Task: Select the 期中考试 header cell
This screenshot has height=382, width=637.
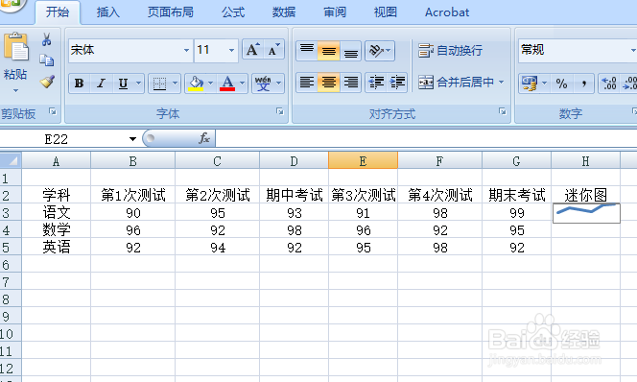Action: [x=295, y=195]
